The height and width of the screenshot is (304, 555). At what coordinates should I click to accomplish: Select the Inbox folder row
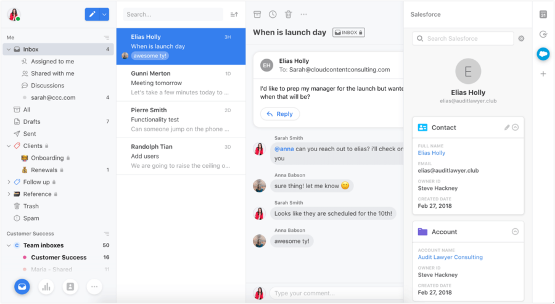[x=59, y=49]
